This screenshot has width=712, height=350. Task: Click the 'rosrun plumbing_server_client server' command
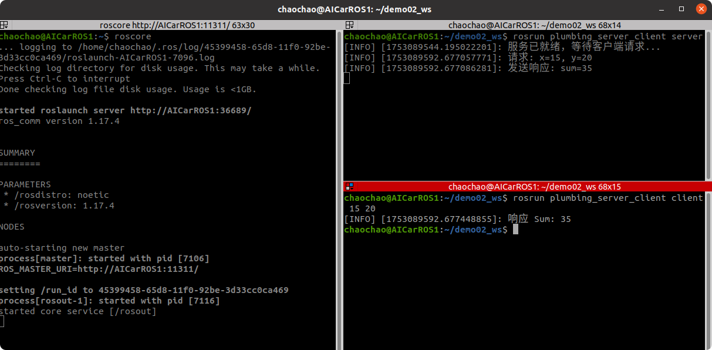(608, 36)
